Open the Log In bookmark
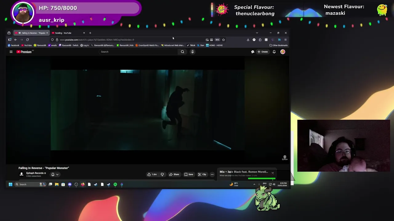This screenshot has width=394, height=221. click(84, 45)
